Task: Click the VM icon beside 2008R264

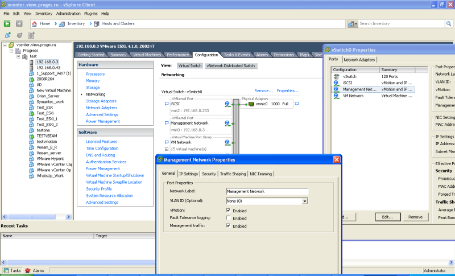Action: click(31, 79)
